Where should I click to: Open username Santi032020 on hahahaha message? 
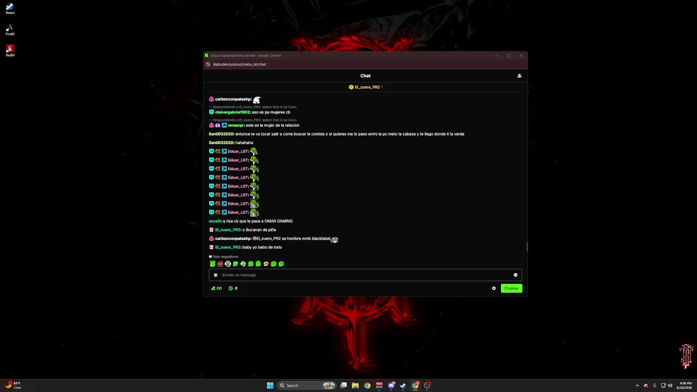pyautogui.click(x=221, y=143)
